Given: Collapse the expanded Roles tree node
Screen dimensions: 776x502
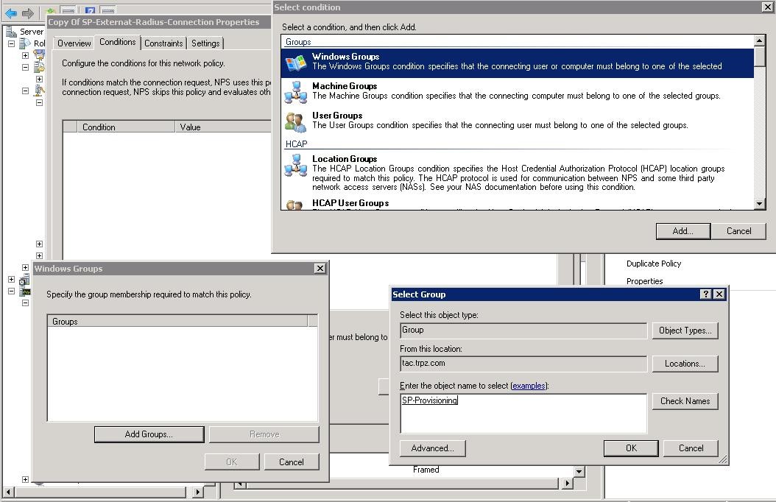Looking at the screenshot, I should tap(10, 42).
